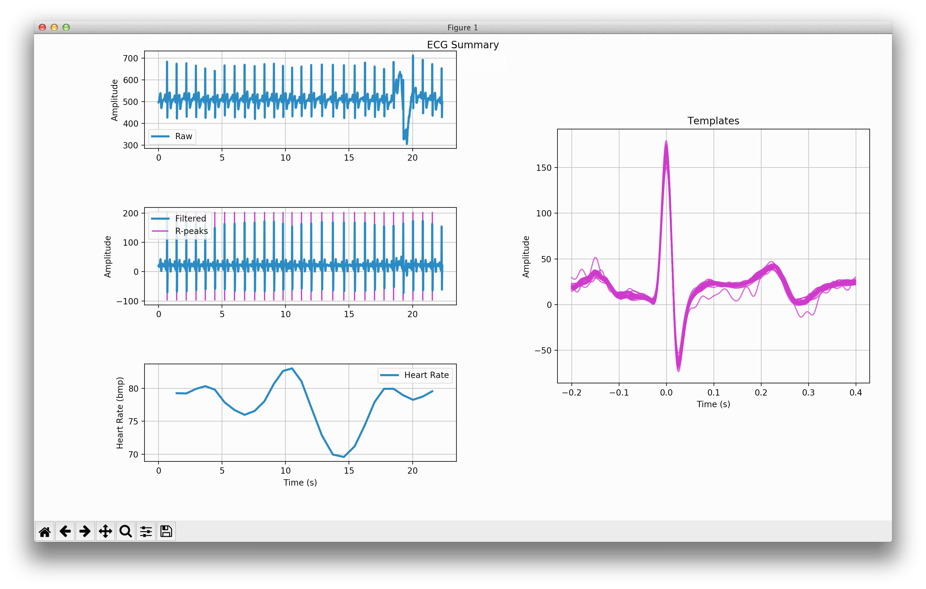The height and width of the screenshot is (589, 926).
Task: Click the Forward arrow toolbar icon
Action: [x=85, y=531]
